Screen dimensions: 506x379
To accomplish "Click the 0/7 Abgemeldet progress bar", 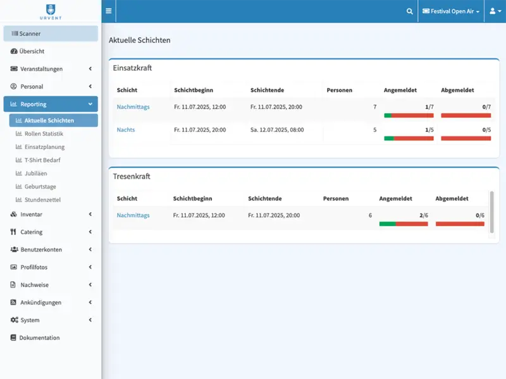I will pos(466,116).
